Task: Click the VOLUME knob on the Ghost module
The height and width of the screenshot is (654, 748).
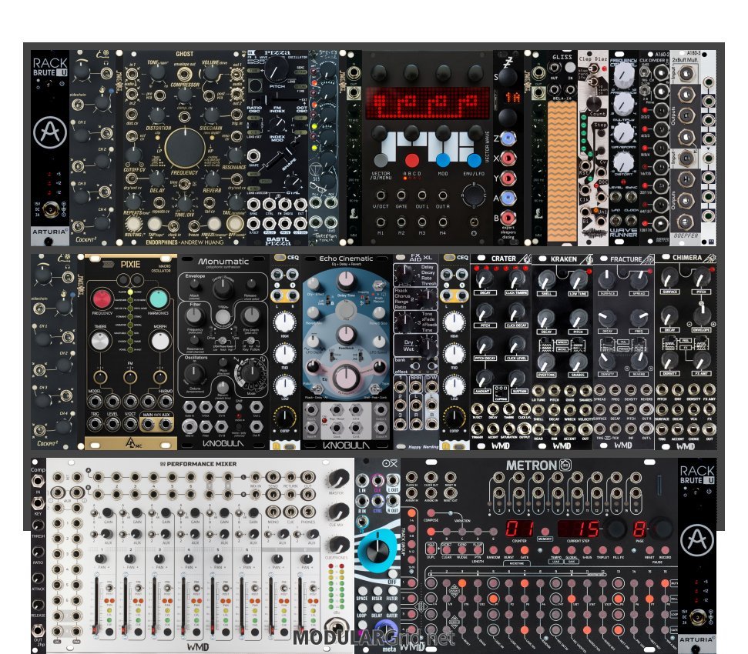Action: (x=211, y=72)
